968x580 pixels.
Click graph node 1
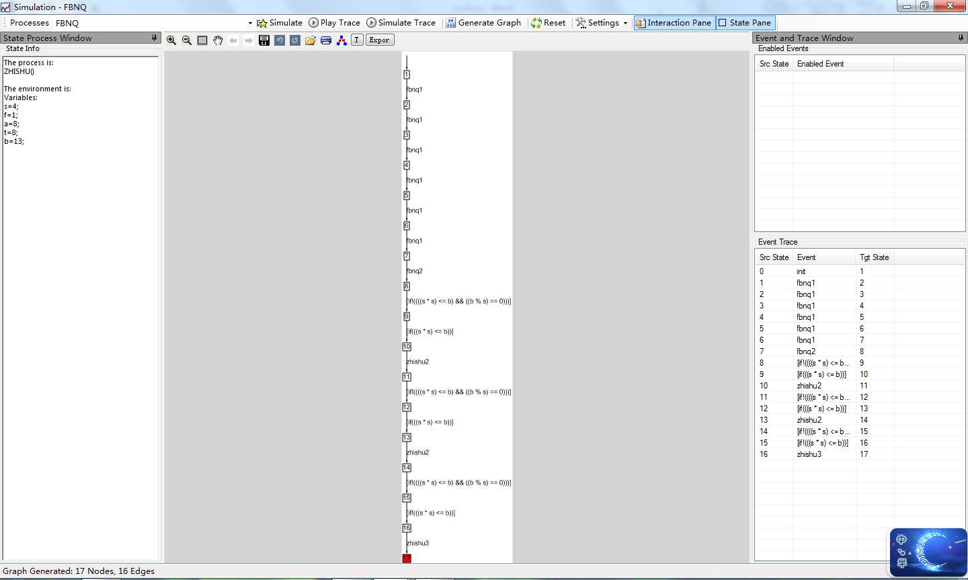point(407,75)
